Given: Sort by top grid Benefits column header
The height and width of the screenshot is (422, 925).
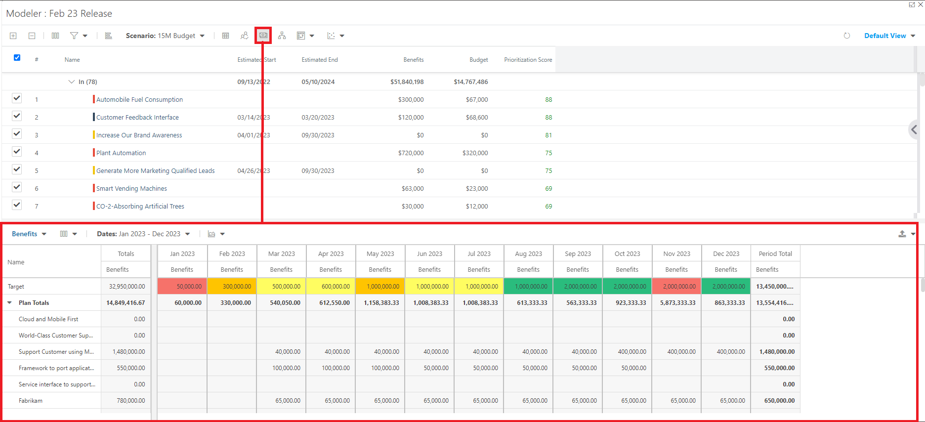Looking at the screenshot, I should pos(414,60).
